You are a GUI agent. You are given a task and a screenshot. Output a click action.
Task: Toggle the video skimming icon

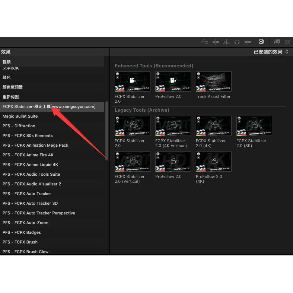pos(216,42)
